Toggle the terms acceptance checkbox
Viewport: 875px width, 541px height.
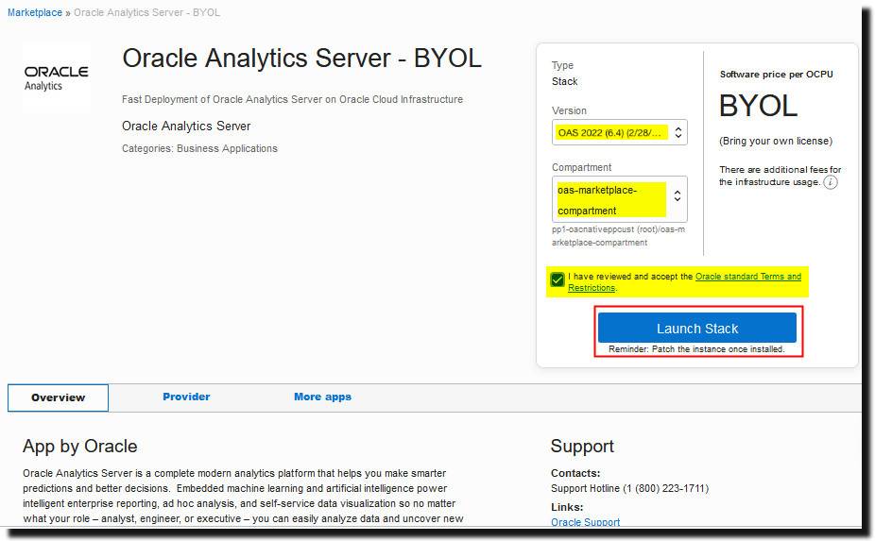(557, 279)
